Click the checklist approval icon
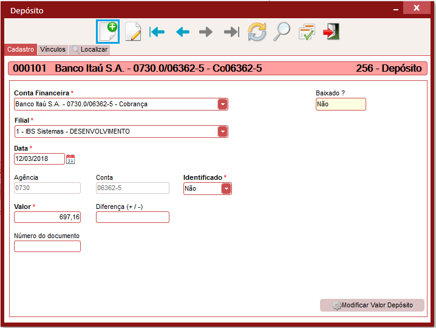This screenshot has height=328, width=436. (x=307, y=32)
